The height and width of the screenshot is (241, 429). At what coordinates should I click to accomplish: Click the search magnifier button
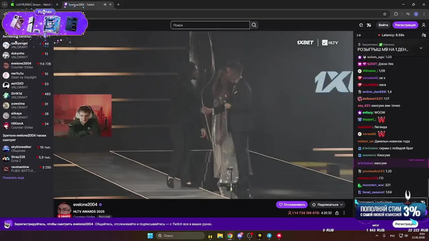(x=254, y=25)
